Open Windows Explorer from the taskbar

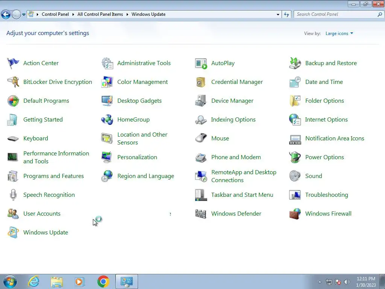click(x=57, y=281)
